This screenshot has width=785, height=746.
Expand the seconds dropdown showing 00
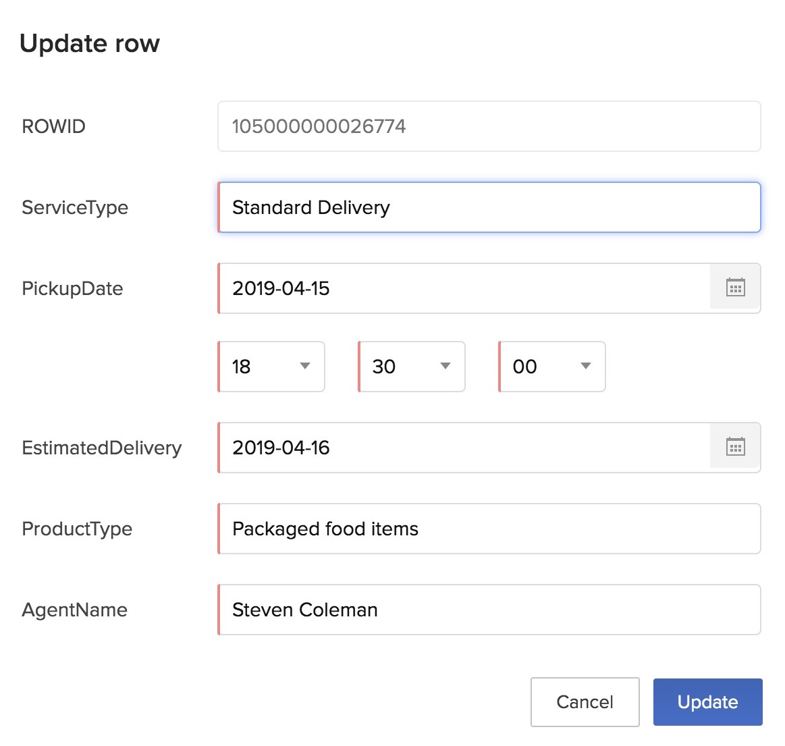point(552,367)
